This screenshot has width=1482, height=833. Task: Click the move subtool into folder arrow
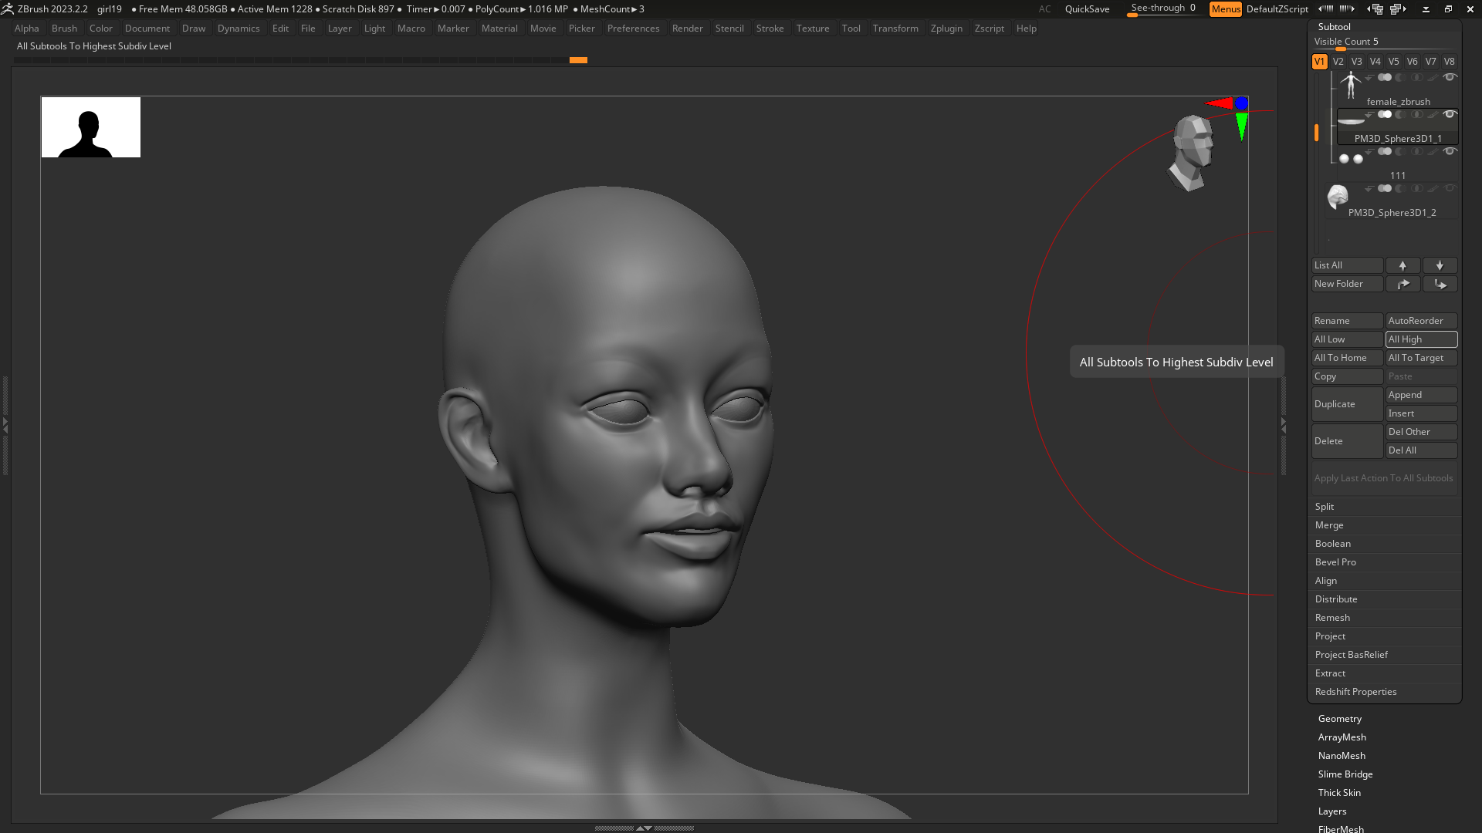pyautogui.click(x=1440, y=284)
